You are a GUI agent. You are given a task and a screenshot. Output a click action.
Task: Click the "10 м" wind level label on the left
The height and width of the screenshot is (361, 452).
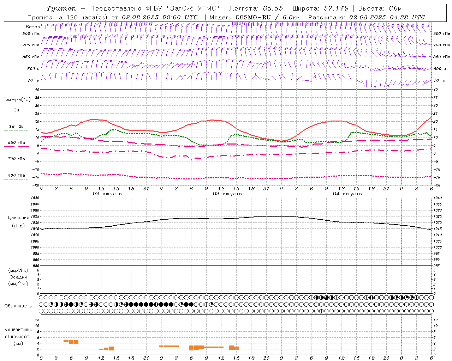[34, 80]
